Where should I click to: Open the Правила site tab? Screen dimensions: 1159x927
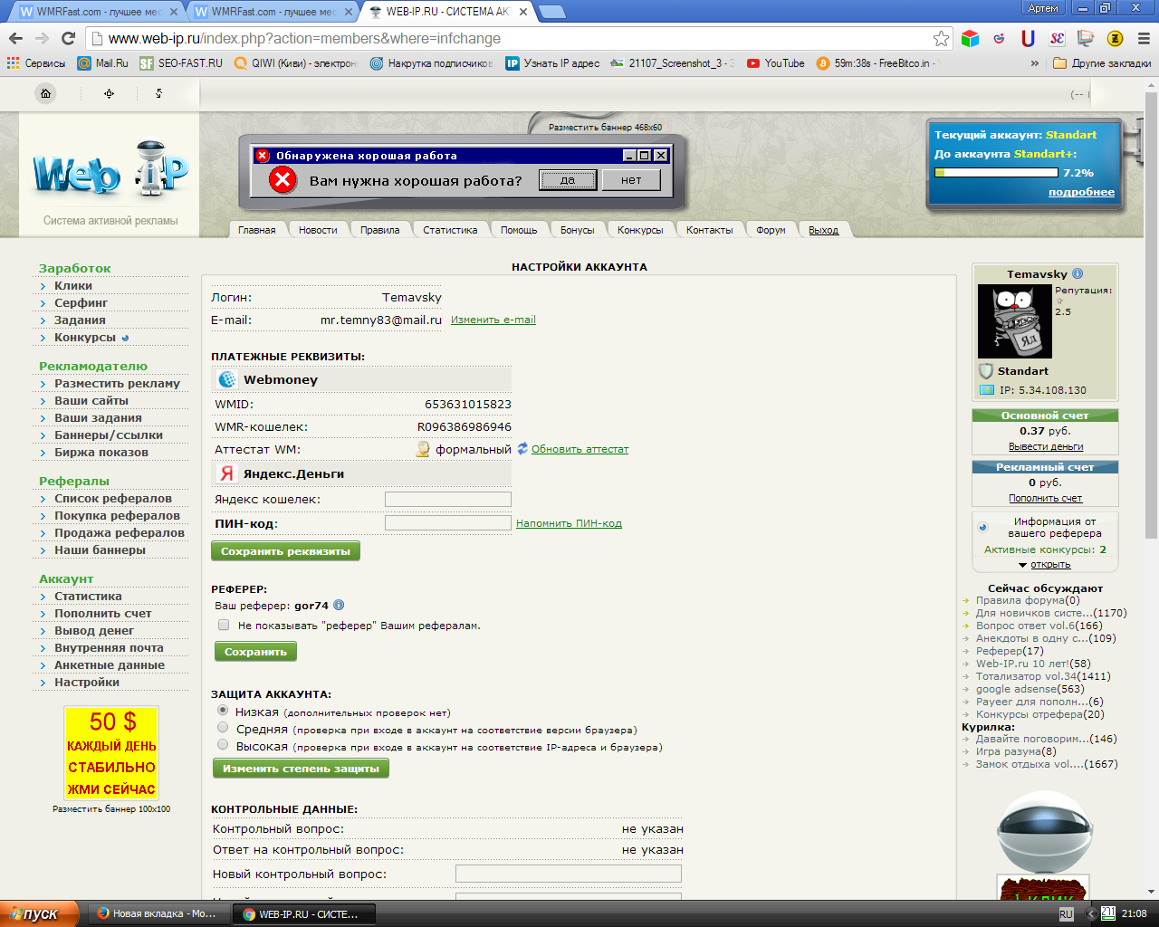(380, 230)
